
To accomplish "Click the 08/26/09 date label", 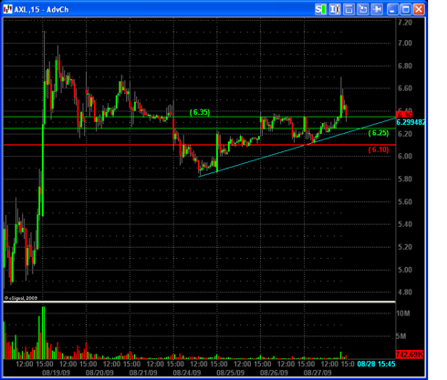I will [274, 373].
